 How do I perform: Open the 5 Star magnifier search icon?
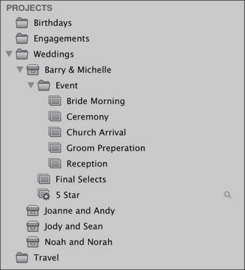[x=227, y=195]
